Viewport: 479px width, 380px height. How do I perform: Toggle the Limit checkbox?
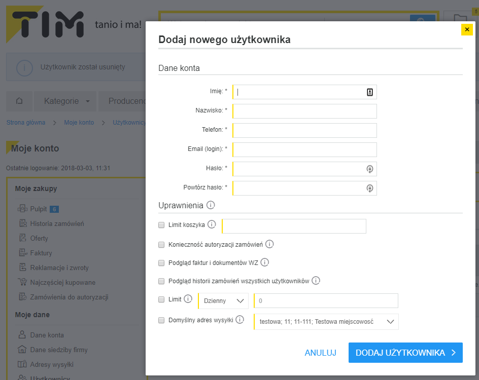[161, 299]
